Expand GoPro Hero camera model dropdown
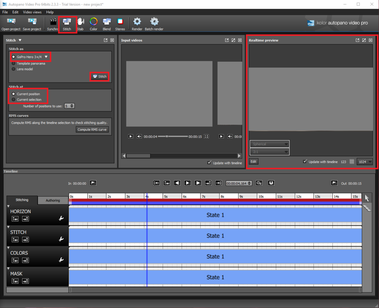This screenshot has width=379, height=308. point(46,57)
